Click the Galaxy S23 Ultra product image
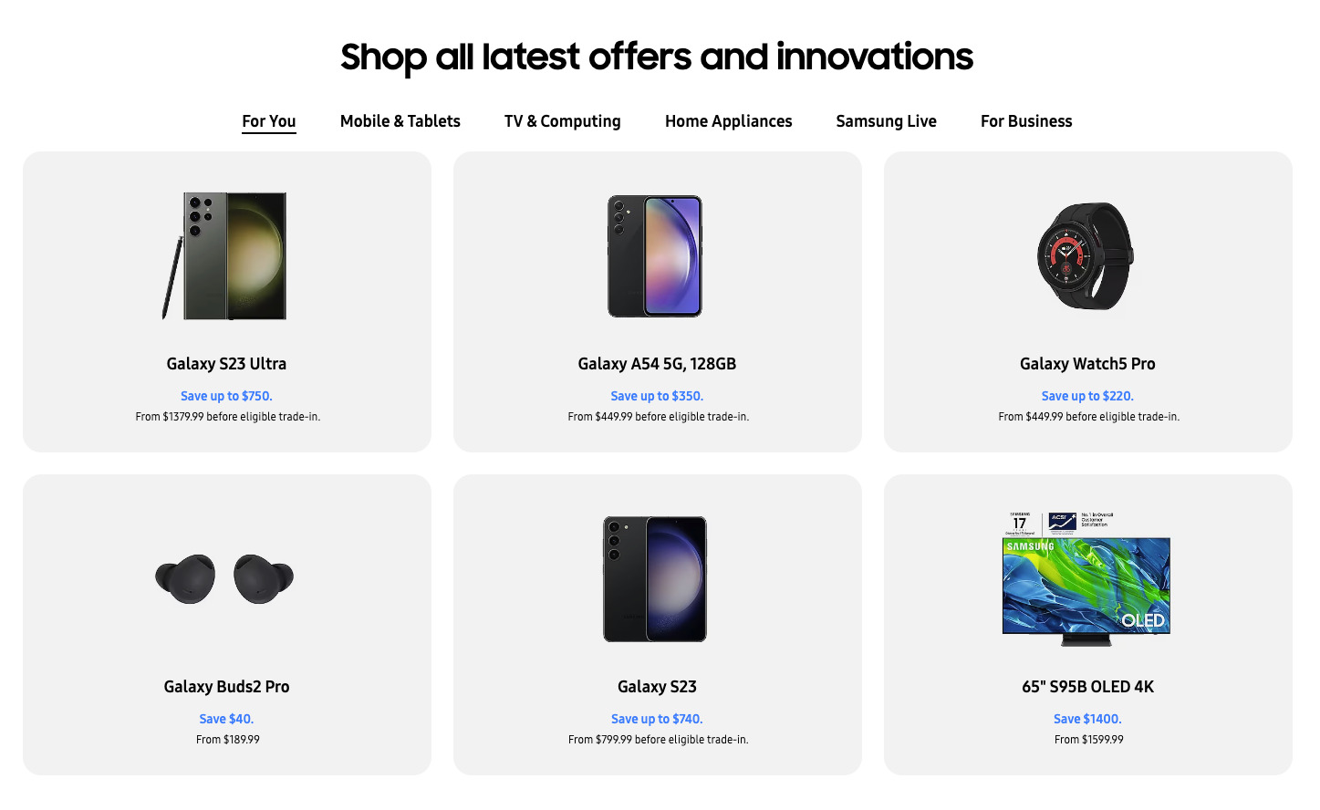The height and width of the screenshot is (810, 1320). 226,256
